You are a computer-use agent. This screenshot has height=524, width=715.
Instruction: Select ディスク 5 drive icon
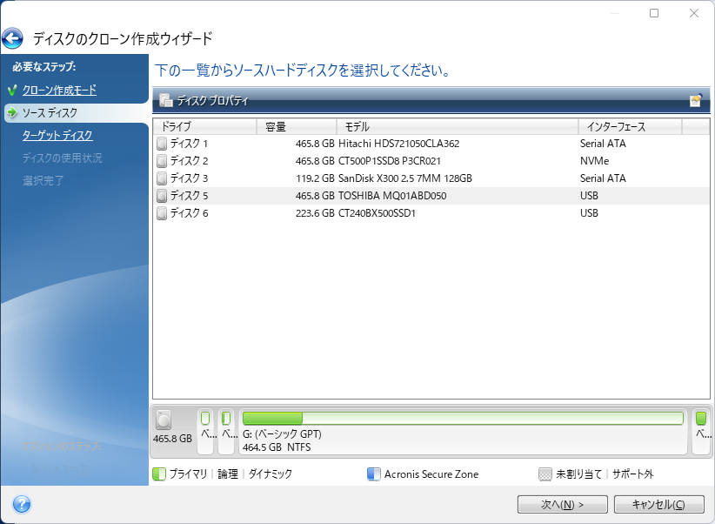coord(162,196)
